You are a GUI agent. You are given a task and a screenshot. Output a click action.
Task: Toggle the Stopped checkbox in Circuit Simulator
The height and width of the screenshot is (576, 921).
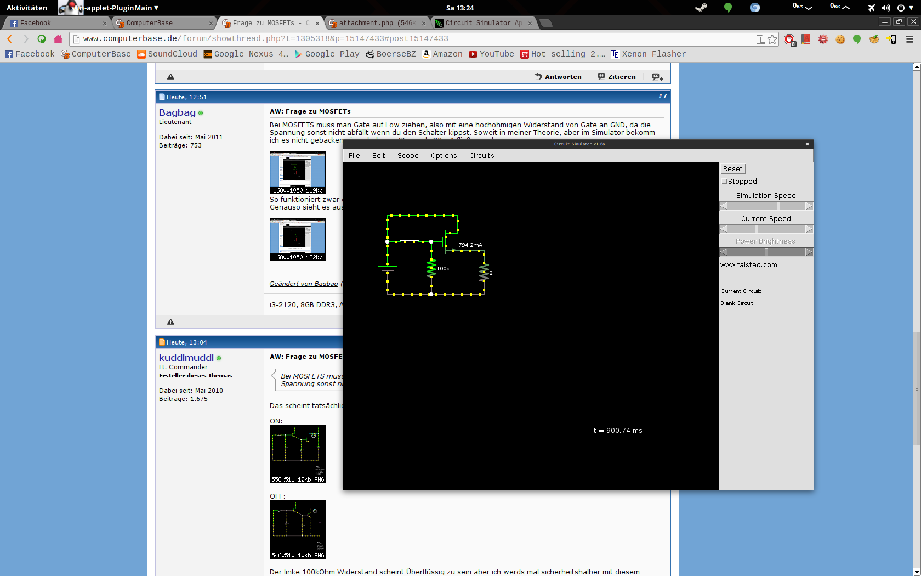coord(725,181)
